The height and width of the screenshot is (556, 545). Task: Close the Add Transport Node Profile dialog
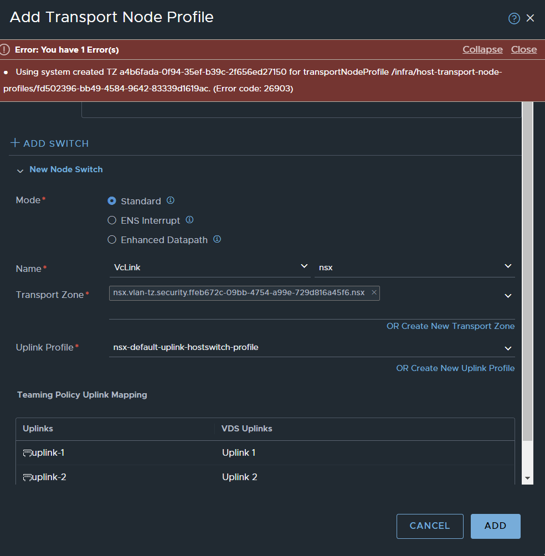530,18
